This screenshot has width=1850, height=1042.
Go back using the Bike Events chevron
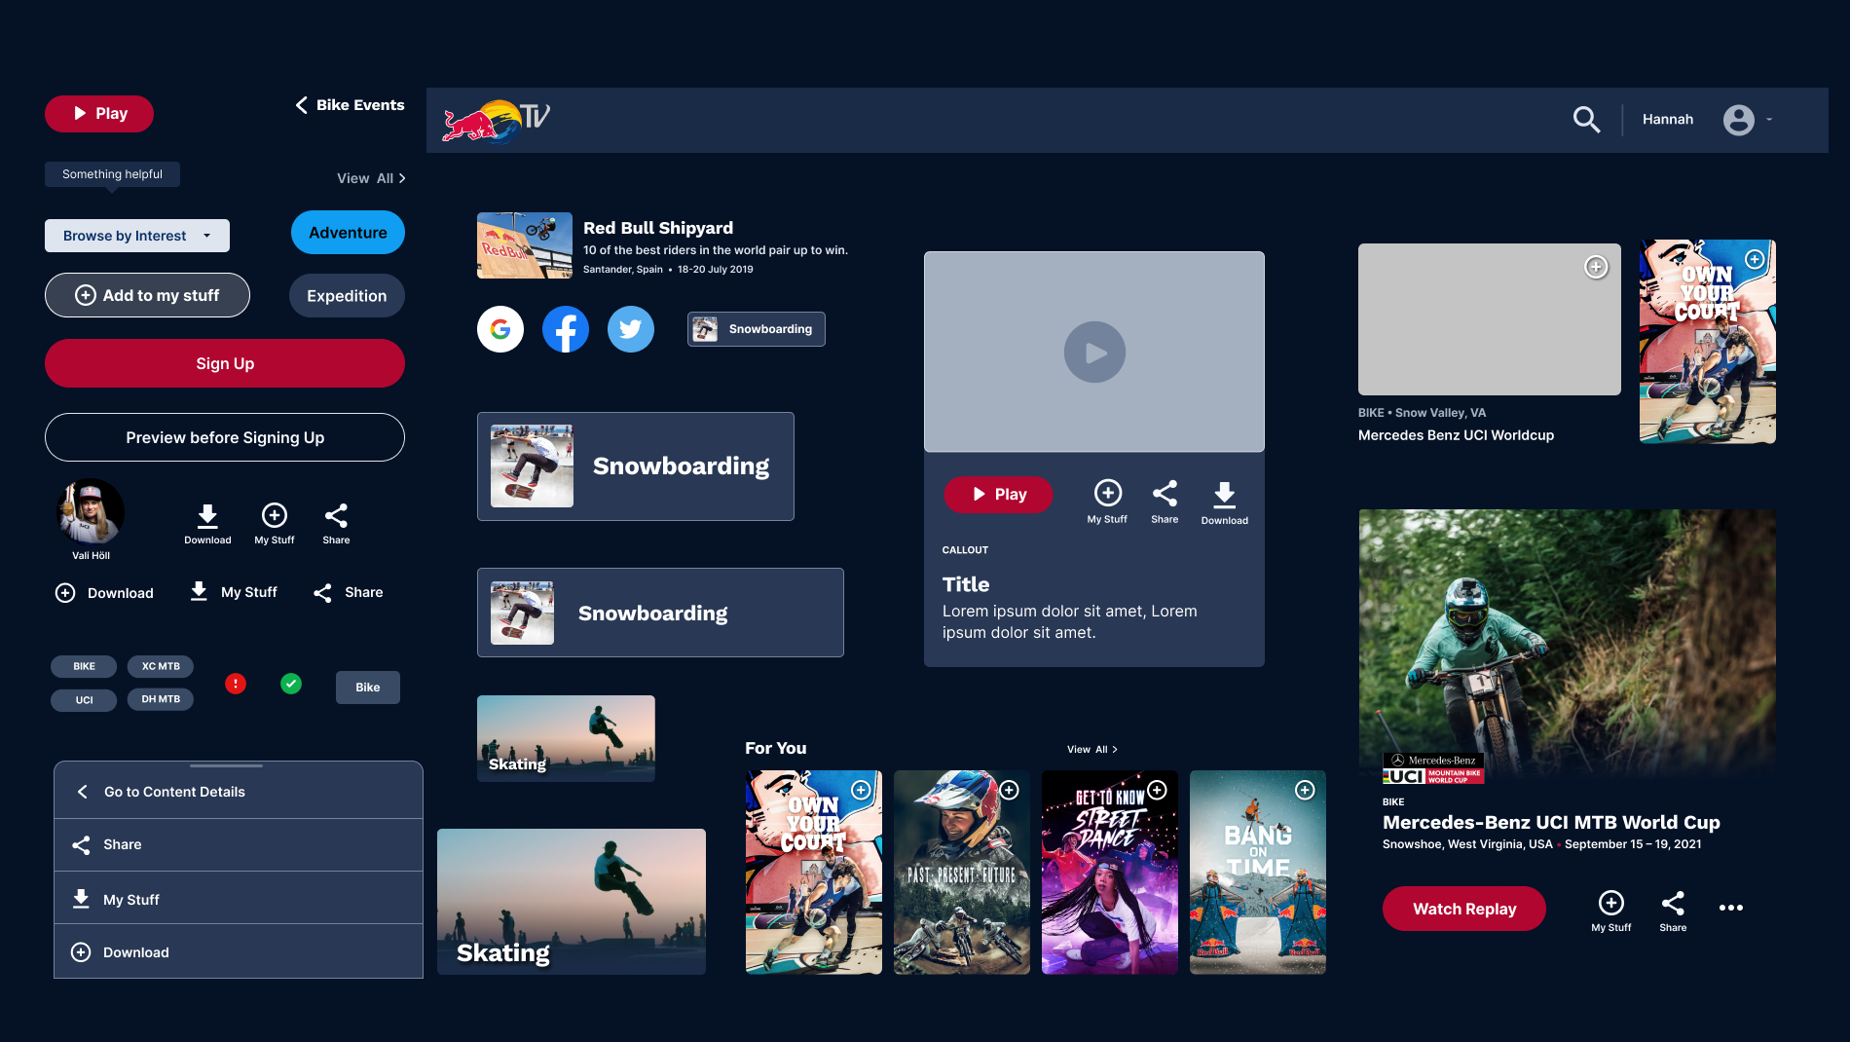click(301, 105)
